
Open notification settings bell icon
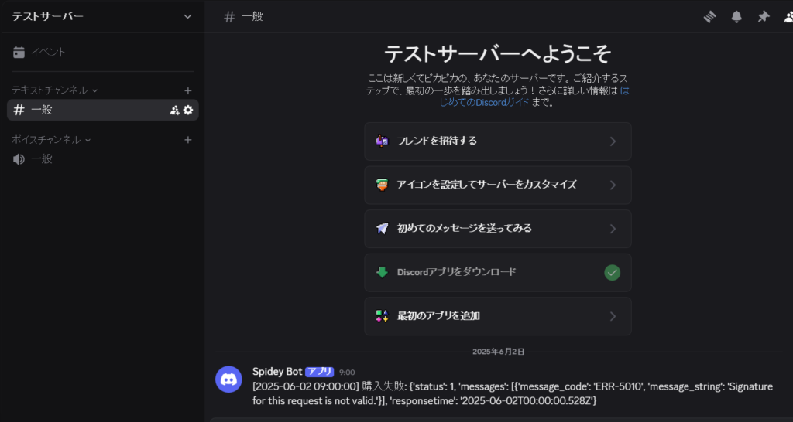(x=737, y=17)
